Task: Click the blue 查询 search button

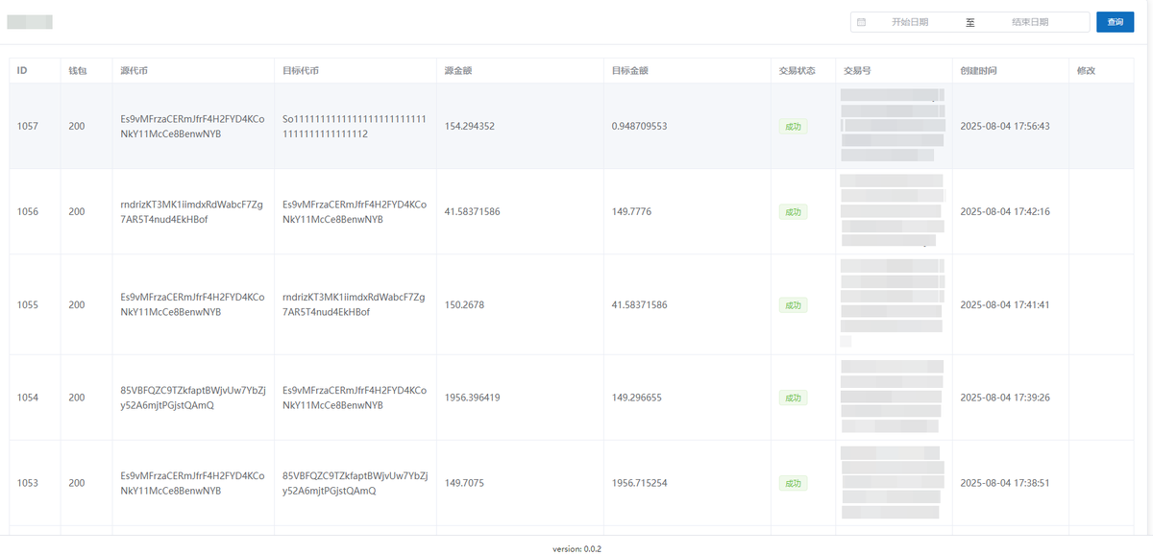Action: pos(1115,22)
